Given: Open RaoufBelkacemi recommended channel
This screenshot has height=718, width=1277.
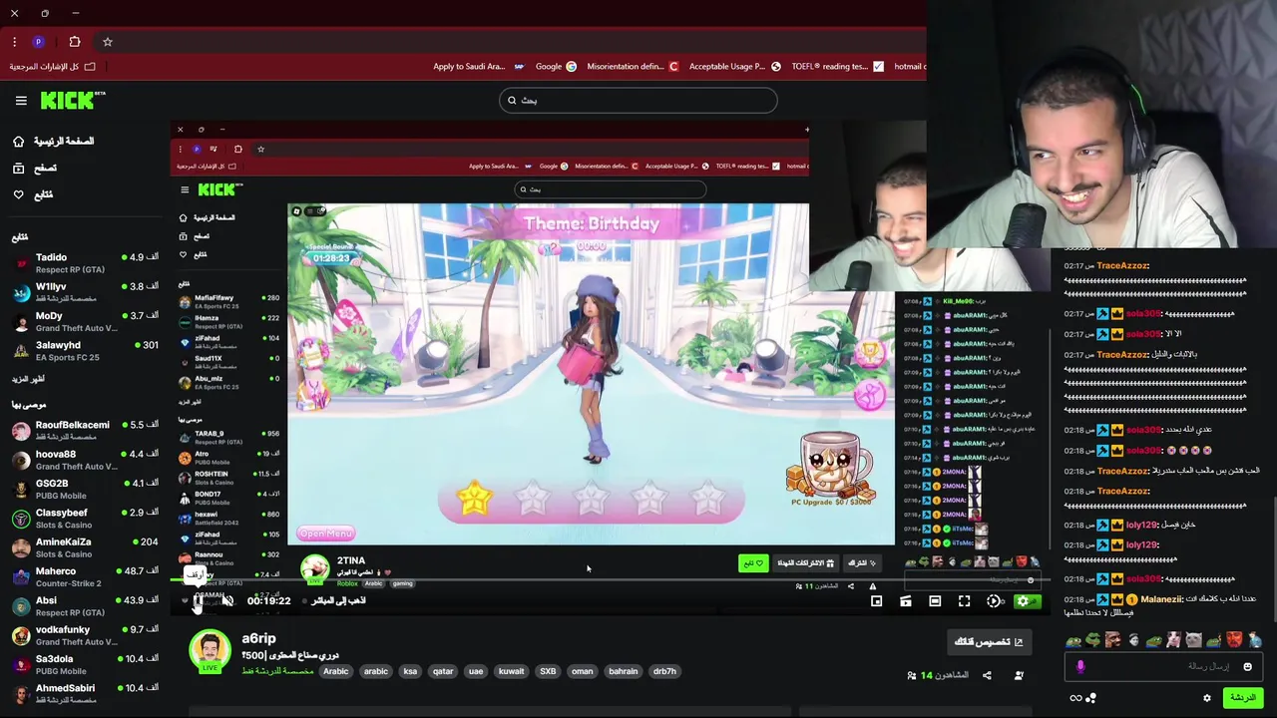Looking at the screenshot, I should coord(85,431).
